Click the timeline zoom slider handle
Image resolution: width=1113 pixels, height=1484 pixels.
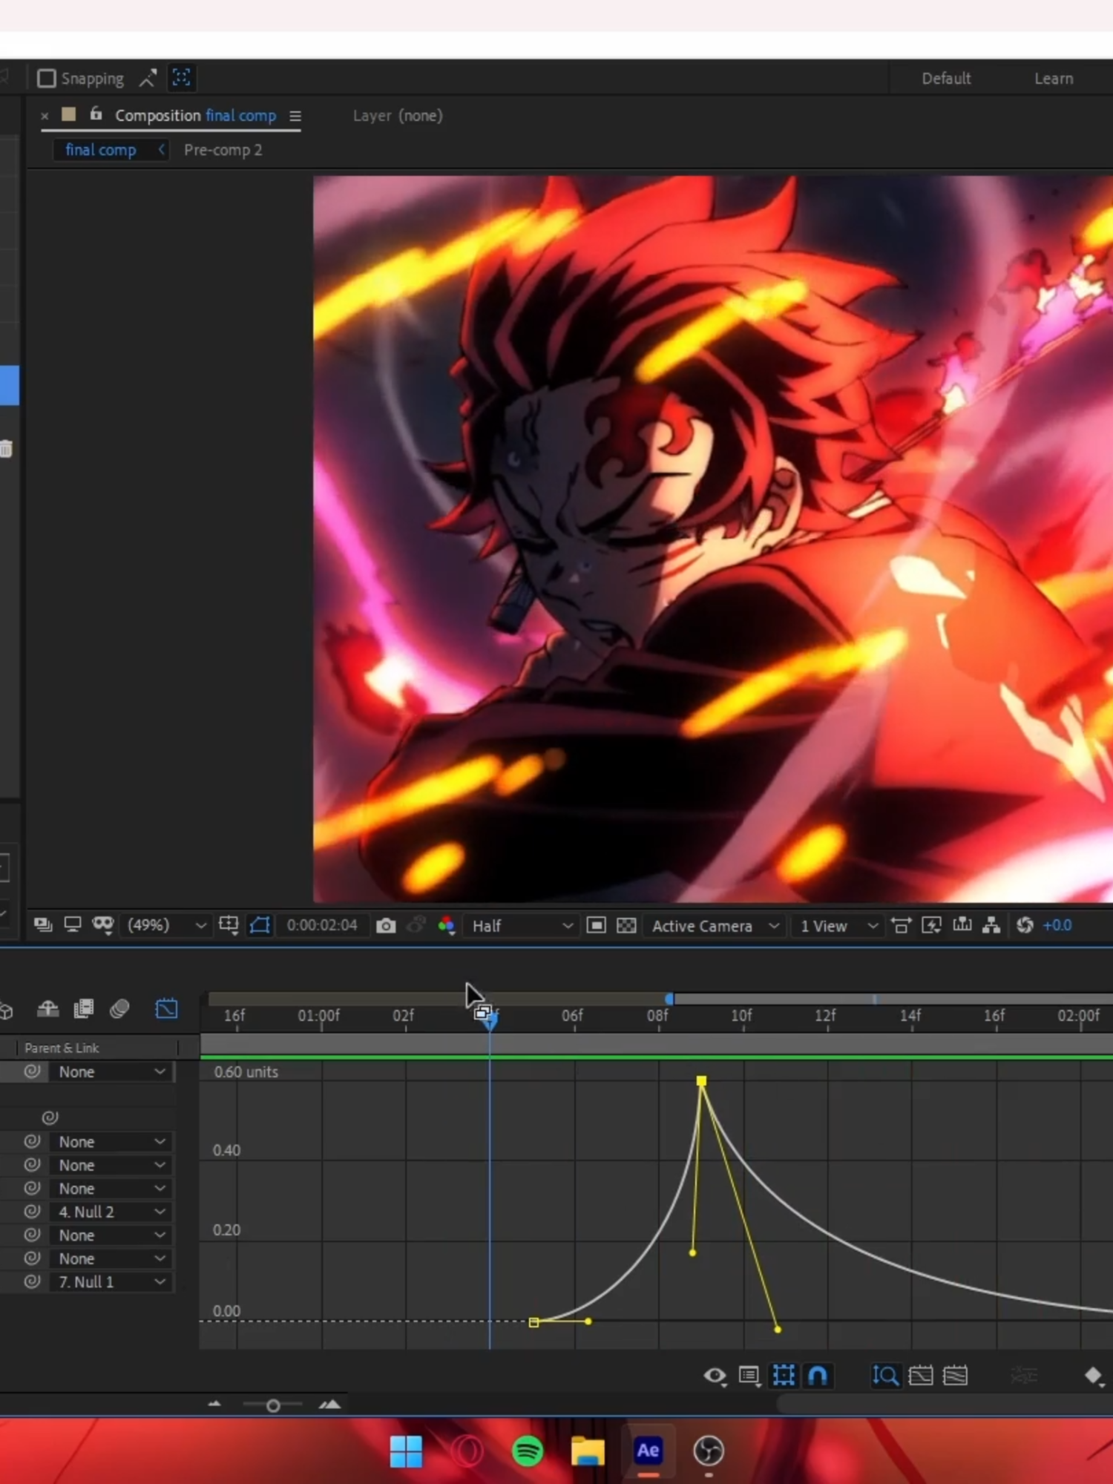point(273,1405)
